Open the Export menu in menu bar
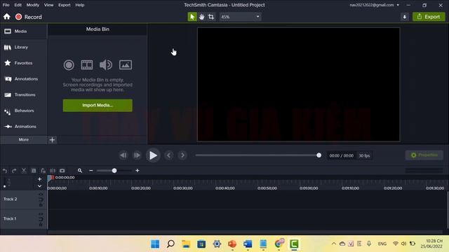This screenshot has height=252, width=449. click(64, 5)
